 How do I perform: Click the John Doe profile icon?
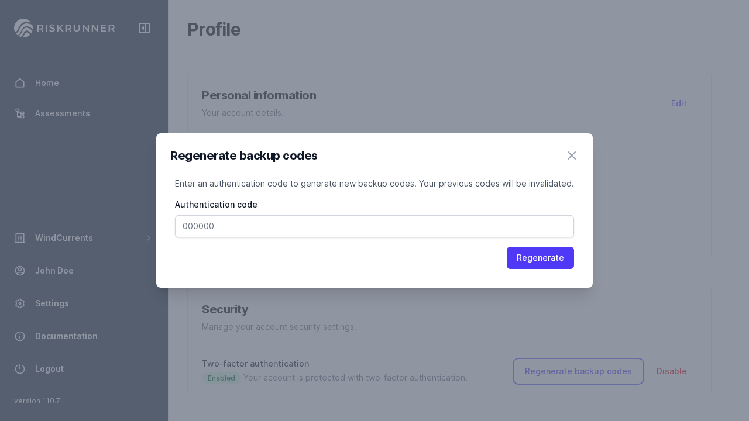coord(20,271)
